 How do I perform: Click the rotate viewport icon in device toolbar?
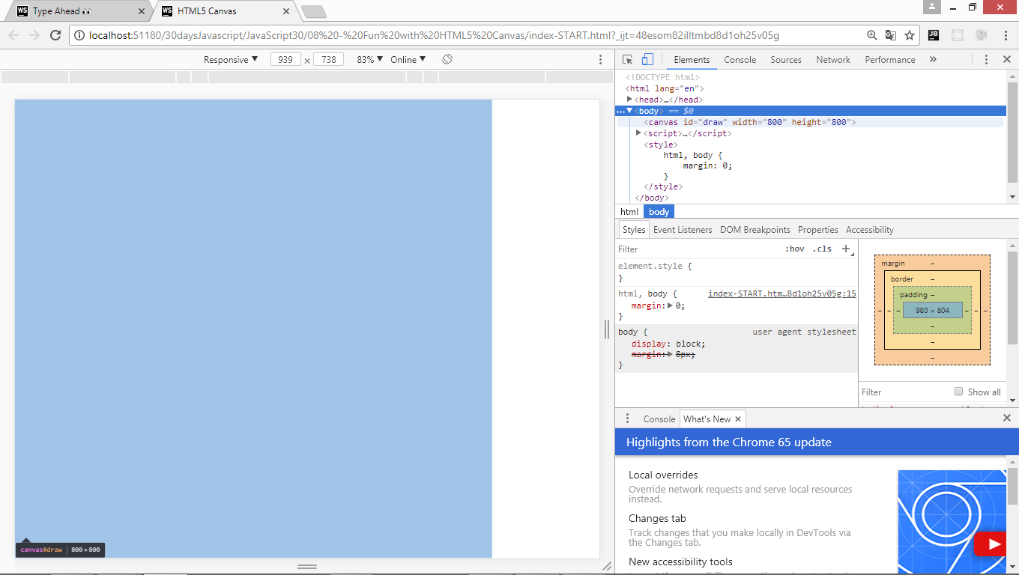click(446, 59)
